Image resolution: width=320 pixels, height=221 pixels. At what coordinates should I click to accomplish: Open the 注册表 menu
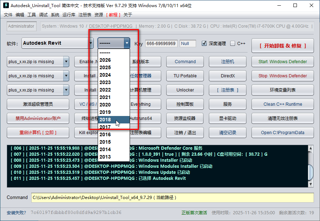click(85, 15)
